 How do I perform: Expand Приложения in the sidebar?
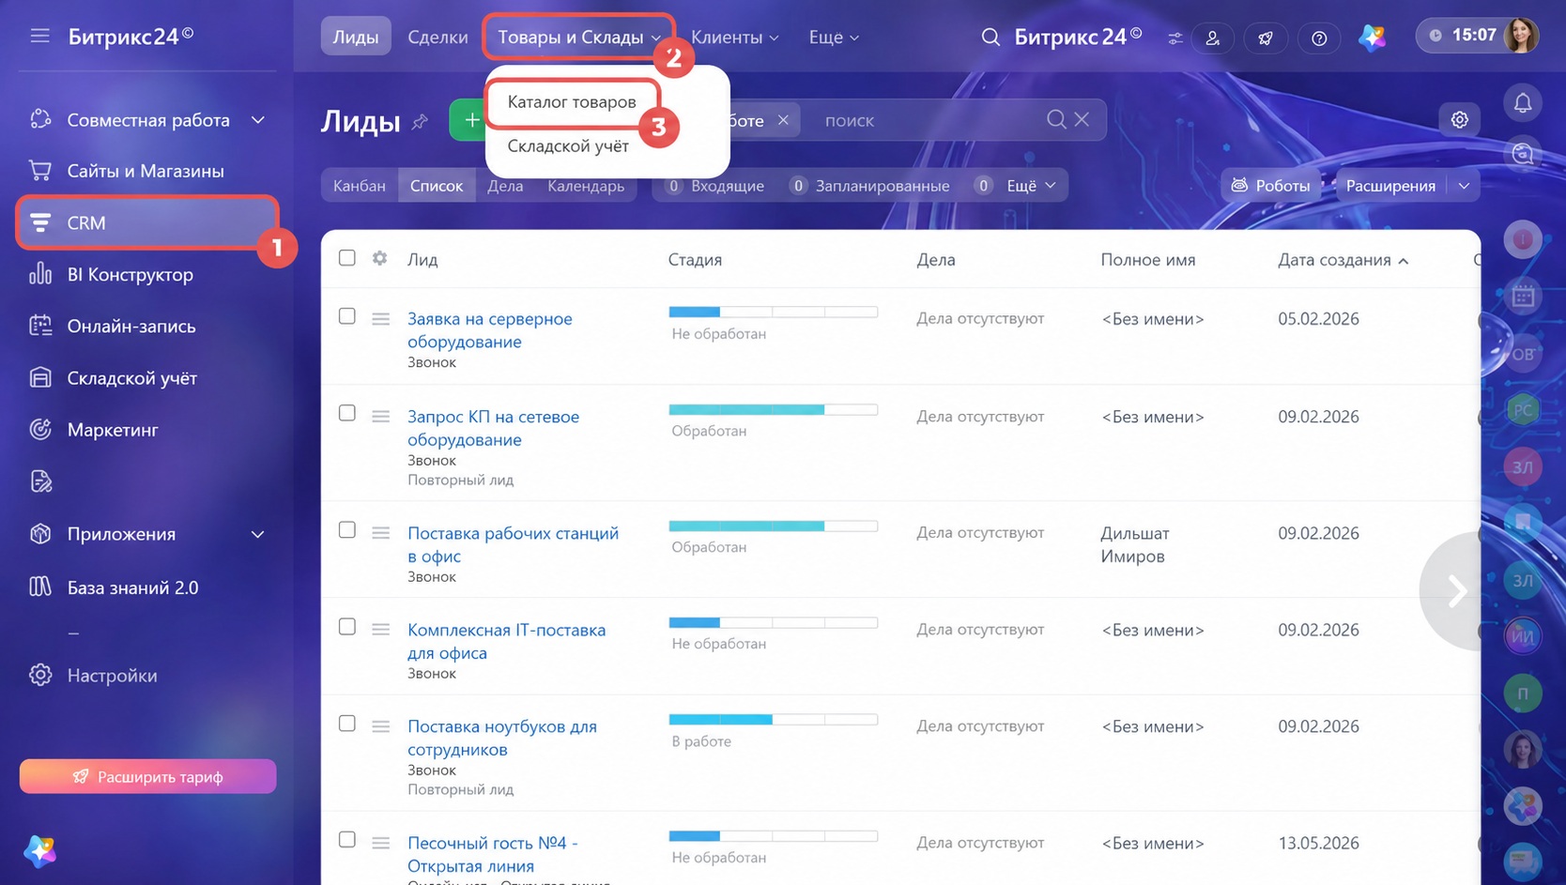(258, 534)
